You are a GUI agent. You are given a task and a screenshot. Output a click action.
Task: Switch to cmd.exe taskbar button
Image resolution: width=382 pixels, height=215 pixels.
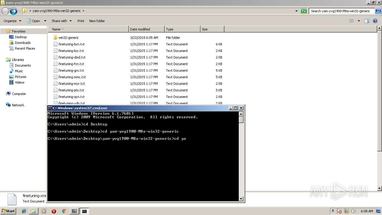(x=85, y=211)
